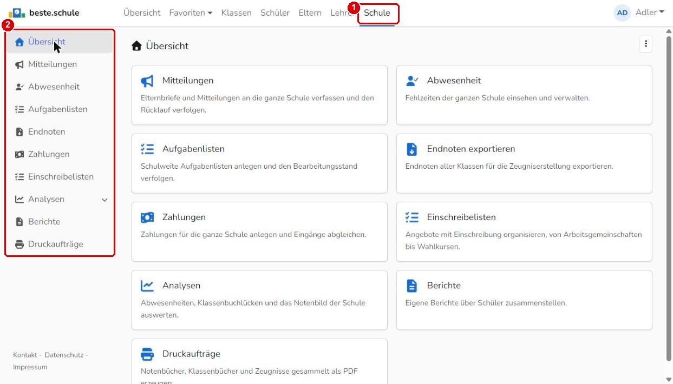
Task: Click sidebar Endnoten label
Action: pos(47,132)
